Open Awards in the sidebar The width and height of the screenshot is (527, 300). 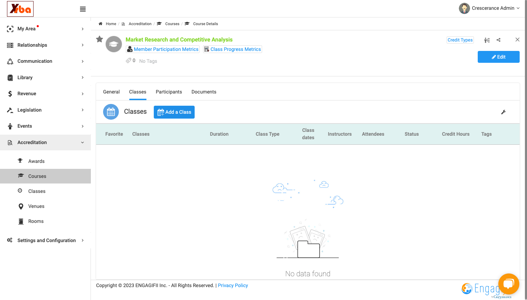45,161
